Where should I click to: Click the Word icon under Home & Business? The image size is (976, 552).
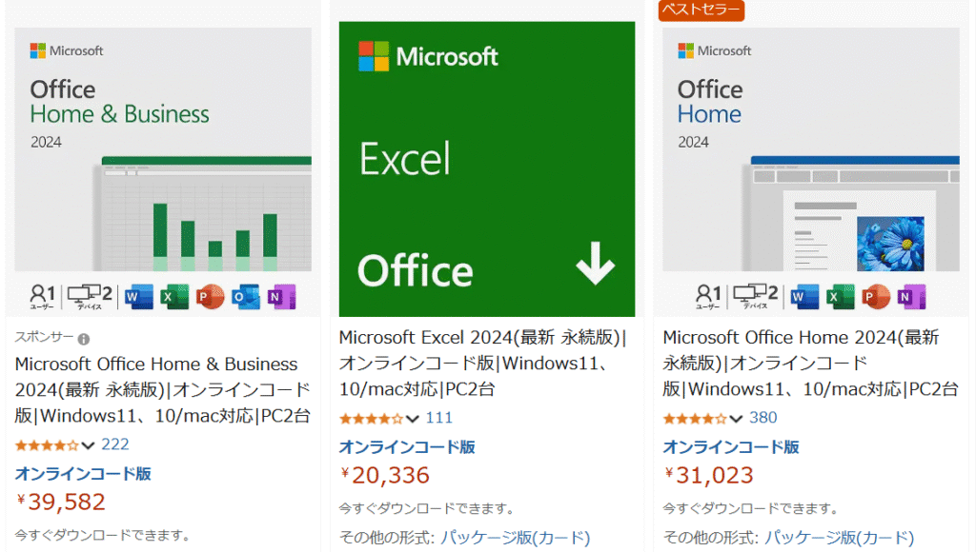139,297
